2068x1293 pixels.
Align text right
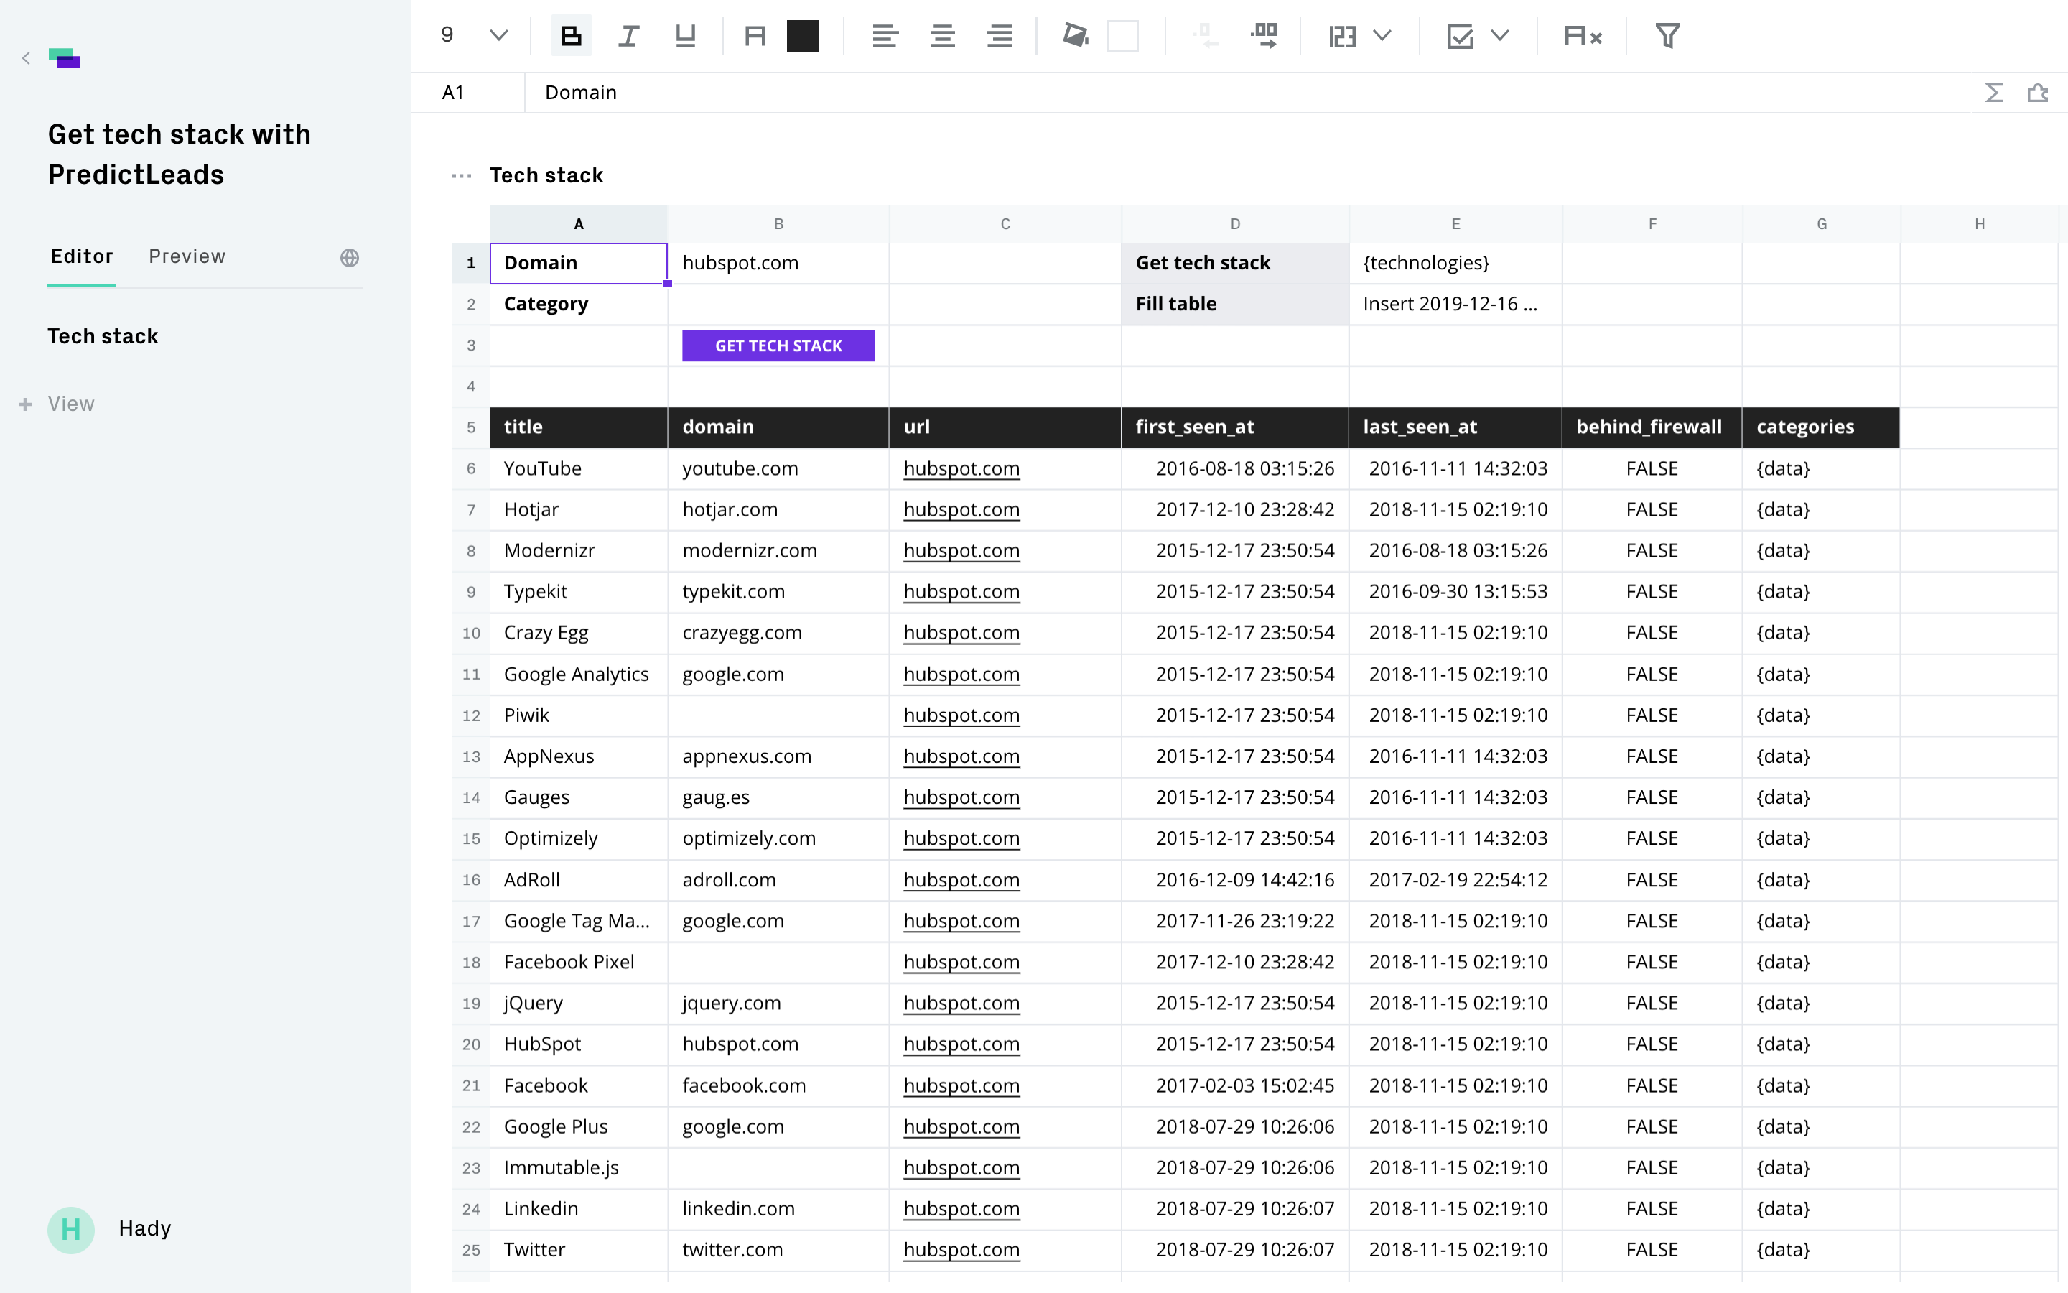[x=999, y=36]
